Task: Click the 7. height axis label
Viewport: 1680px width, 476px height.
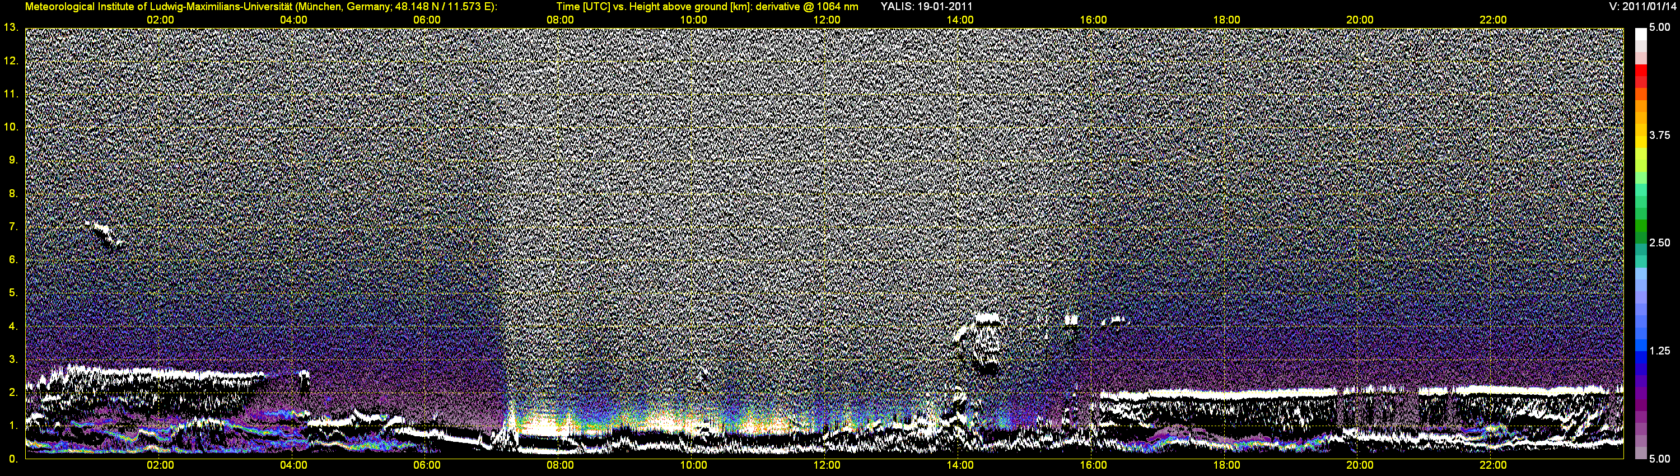Action: (13, 226)
